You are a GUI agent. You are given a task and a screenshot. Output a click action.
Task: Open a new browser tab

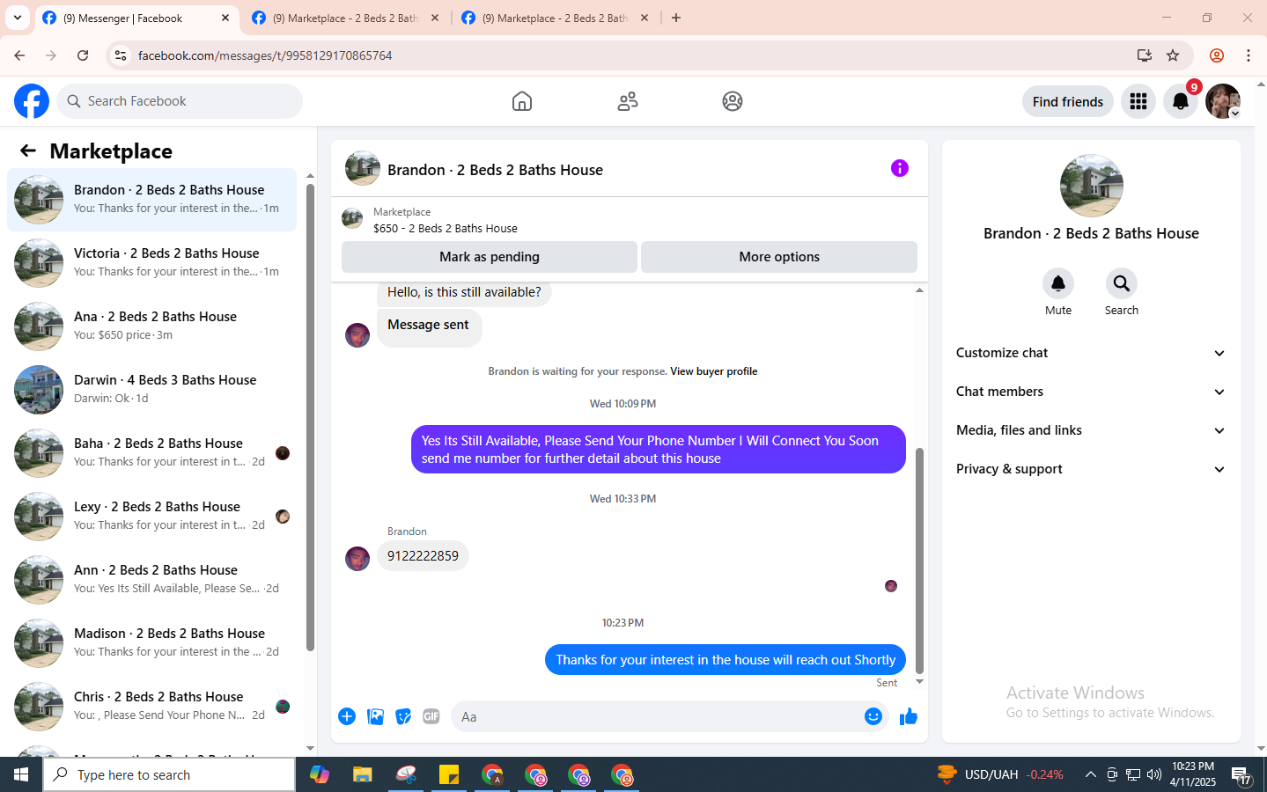[676, 18]
